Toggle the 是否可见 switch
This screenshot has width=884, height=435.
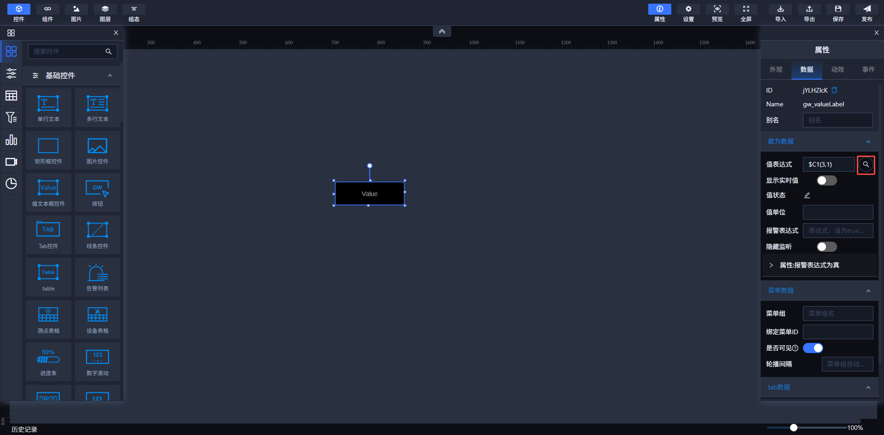coord(813,348)
